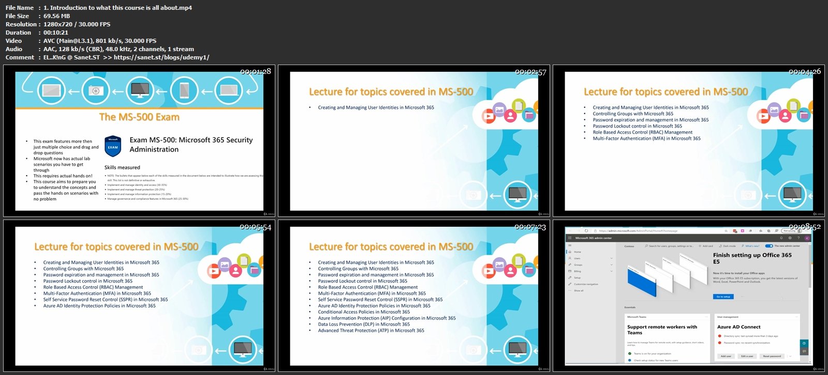Open the thumbnail at timestamp 00:04:26
The width and height of the screenshot is (828, 375).
pos(689,141)
